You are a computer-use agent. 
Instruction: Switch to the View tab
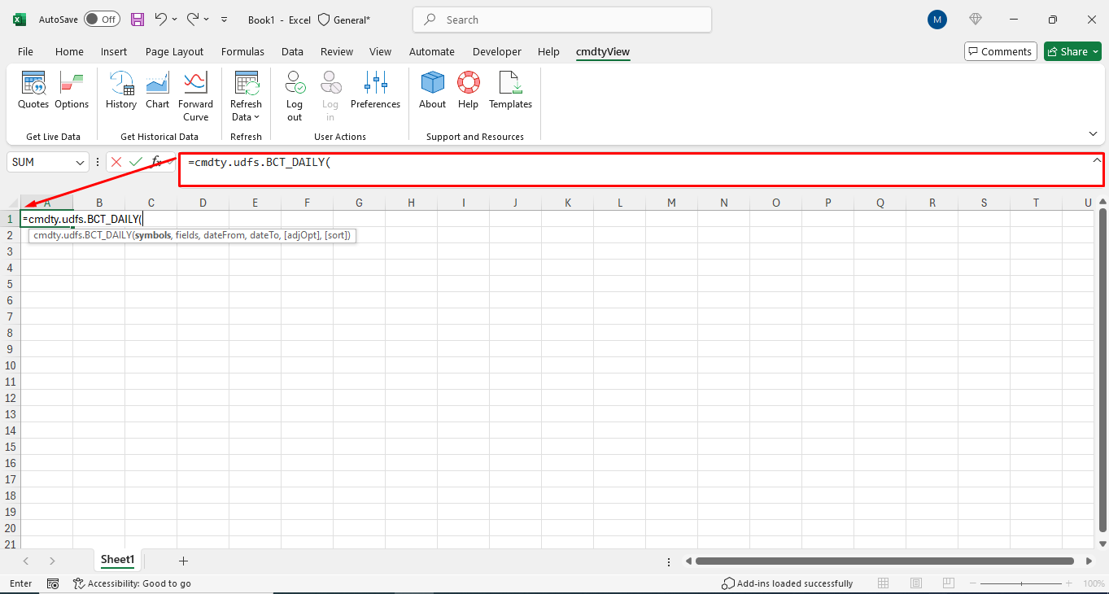pos(380,51)
